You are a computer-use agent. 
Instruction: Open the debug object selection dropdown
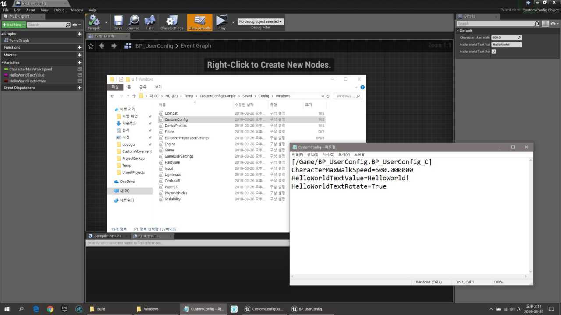point(260,21)
